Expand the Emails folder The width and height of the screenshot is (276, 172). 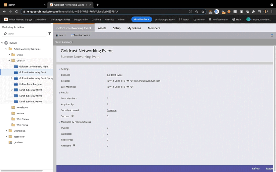[x=9, y=55]
